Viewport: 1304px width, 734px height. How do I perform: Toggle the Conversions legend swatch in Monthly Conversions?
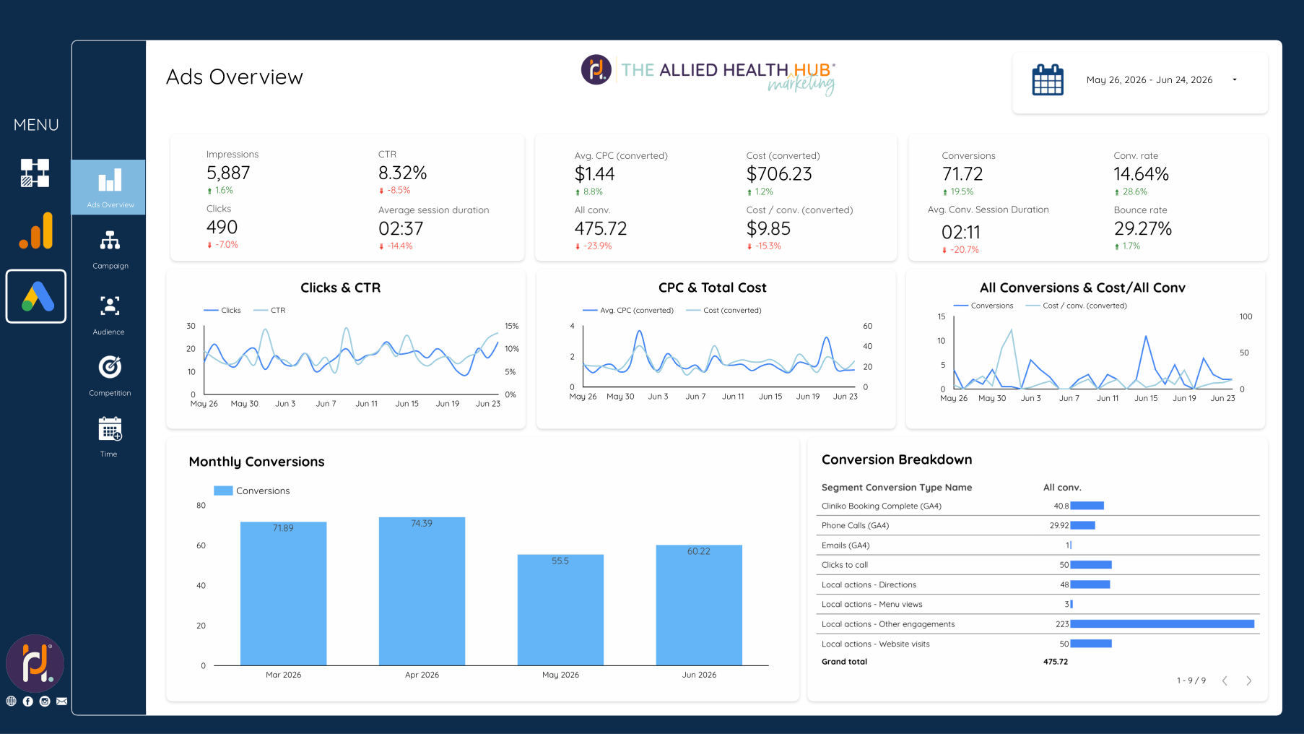pyautogui.click(x=223, y=491)
